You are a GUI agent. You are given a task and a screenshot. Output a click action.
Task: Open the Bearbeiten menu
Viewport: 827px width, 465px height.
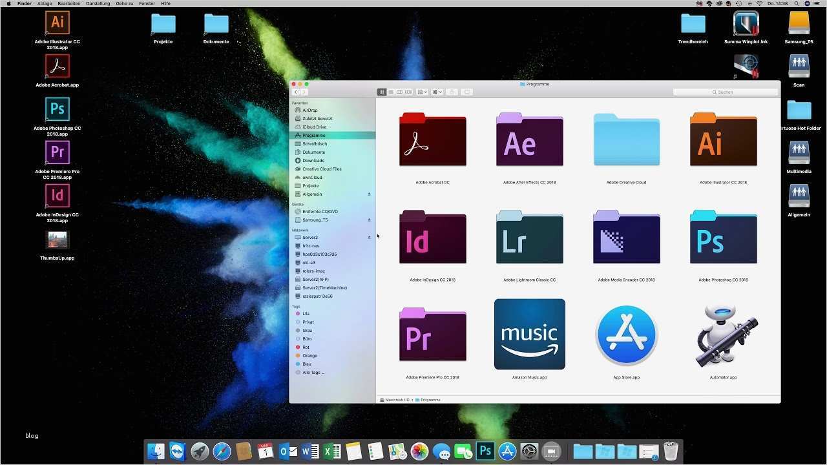(70, 4)
